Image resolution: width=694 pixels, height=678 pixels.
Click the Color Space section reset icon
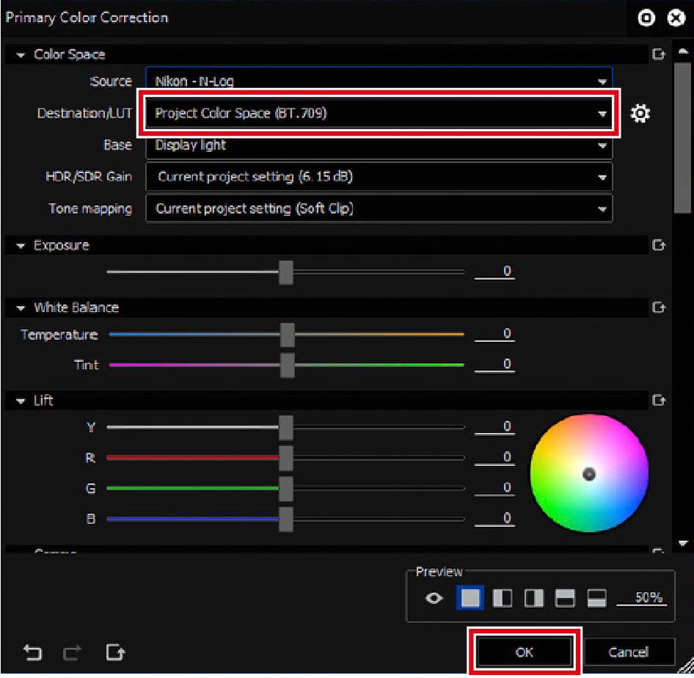658,54
